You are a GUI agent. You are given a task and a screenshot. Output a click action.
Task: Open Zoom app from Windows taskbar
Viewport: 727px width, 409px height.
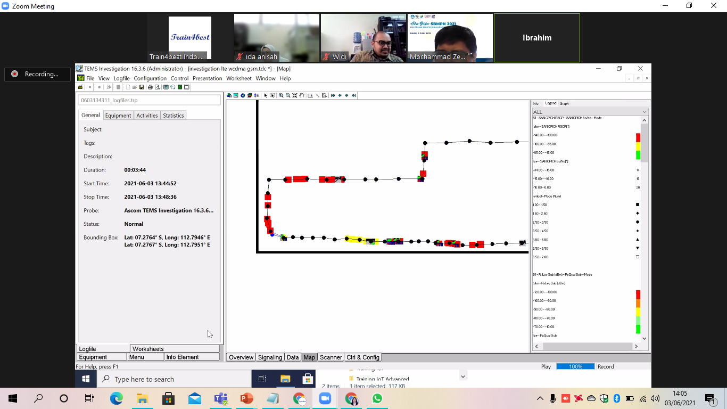tap(325, 398)
